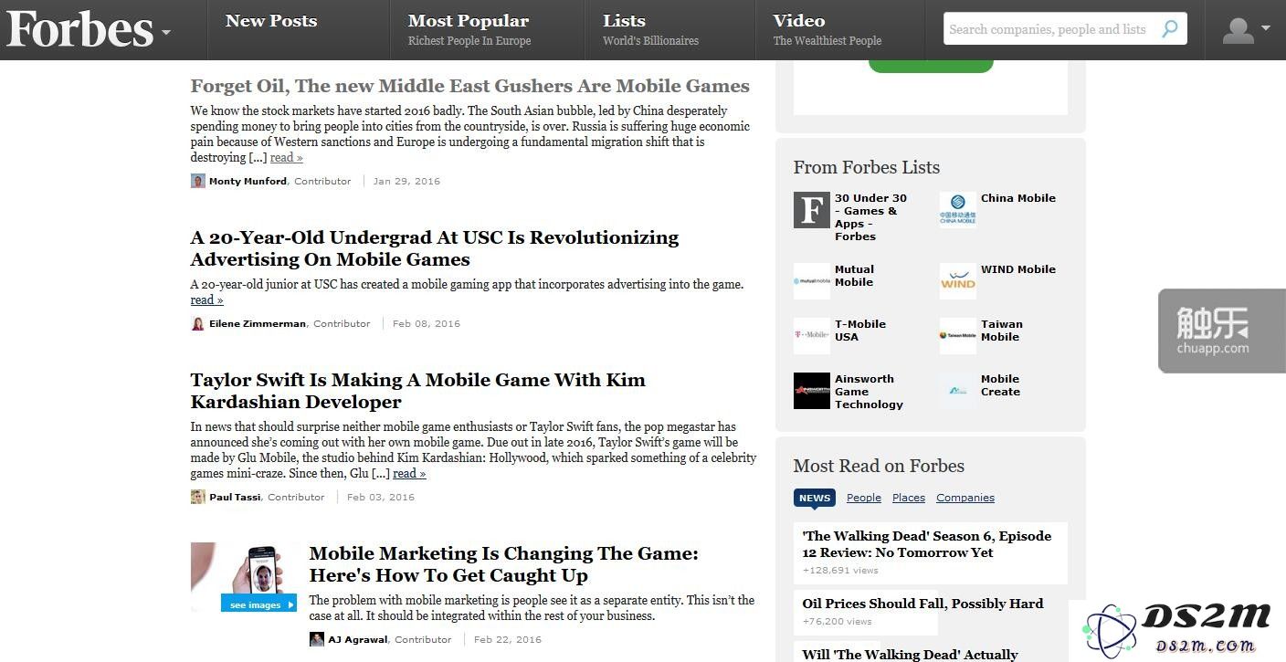
Task: Open 'The Walking Dead Season 6' review
Action: point(927,544)
